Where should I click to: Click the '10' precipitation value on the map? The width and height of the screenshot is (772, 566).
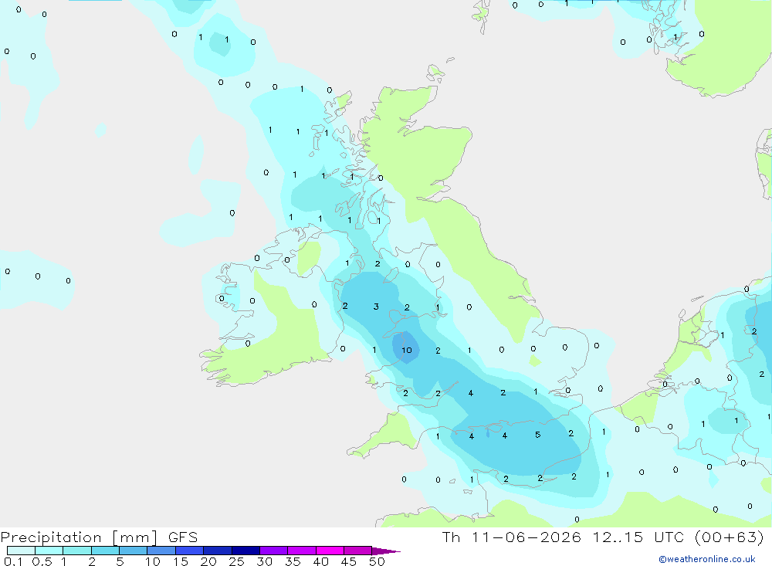coord(407,351)
